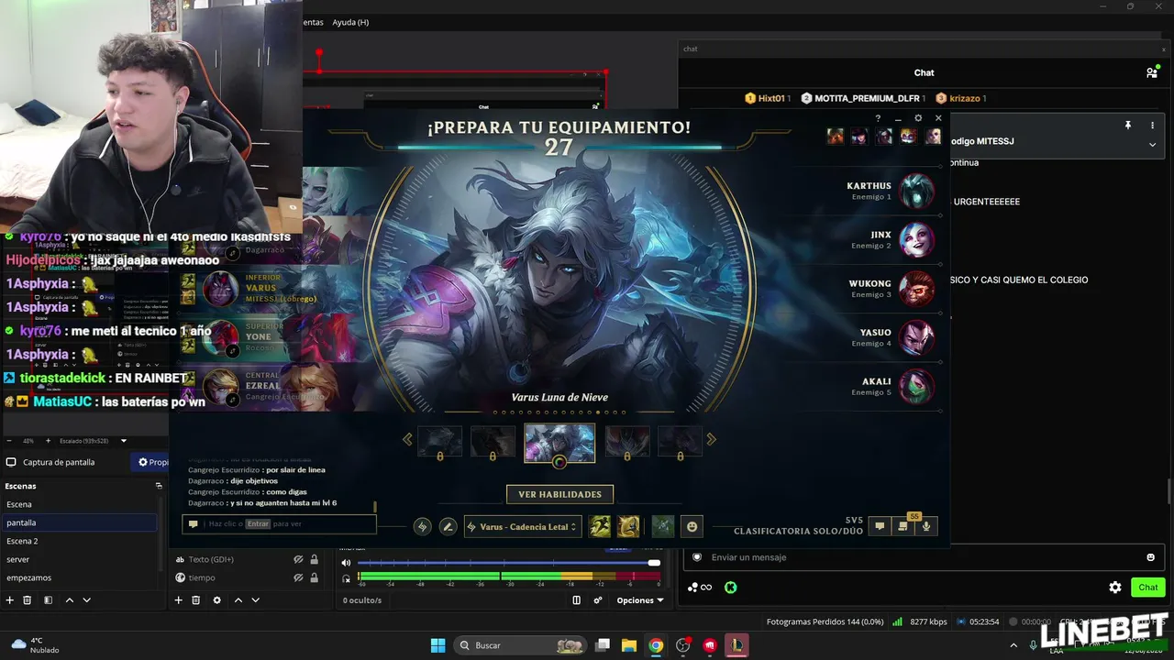This screenshot has width=1174, height=660.
Task: Show previous skins with left arrow
Action: tap(407, 440)
